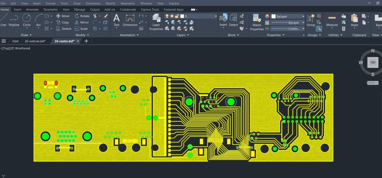
Task: Toggle layer on/off lightbulb in layer dropdown
Action: [167, 16]
